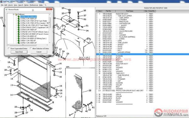Click book icon for D375A-5D S/N 17743-UP
189x118 pixels.
pyautogui.click(x=19, y=32)
